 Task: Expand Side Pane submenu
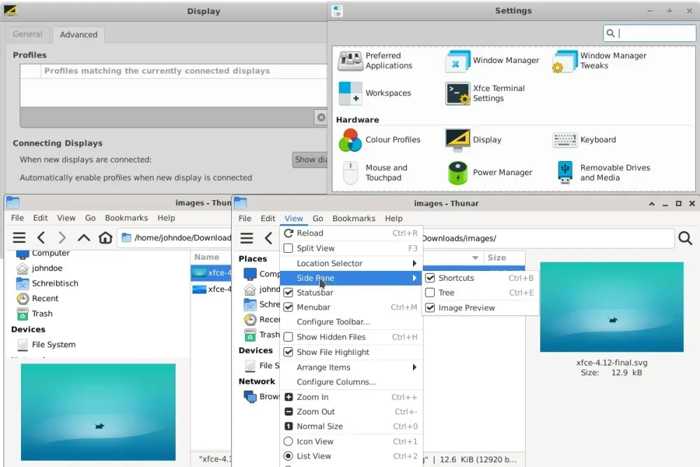tap(351, 278)
